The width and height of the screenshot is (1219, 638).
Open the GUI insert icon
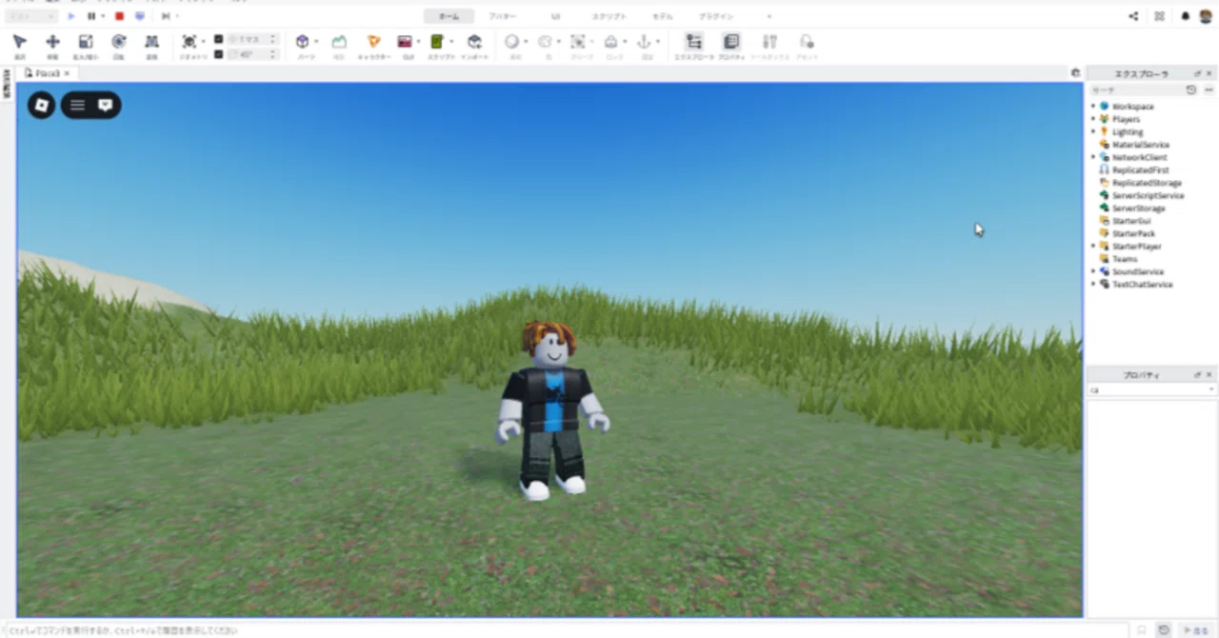(405, 42)
